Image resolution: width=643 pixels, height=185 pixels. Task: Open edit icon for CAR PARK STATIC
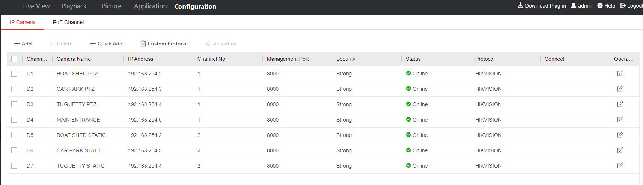point(620,150)
